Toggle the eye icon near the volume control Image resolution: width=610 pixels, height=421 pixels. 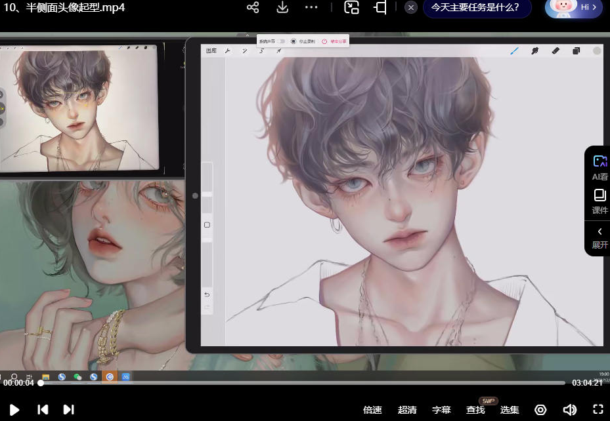[x=540, y=409]
